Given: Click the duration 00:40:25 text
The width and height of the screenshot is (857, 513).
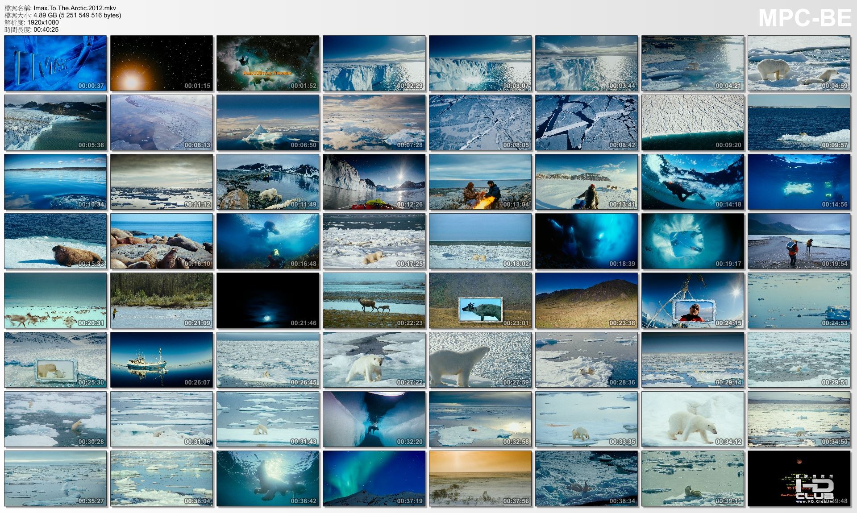Looking at the screenshot, I should pyautogui.click(x=46, y=29).
